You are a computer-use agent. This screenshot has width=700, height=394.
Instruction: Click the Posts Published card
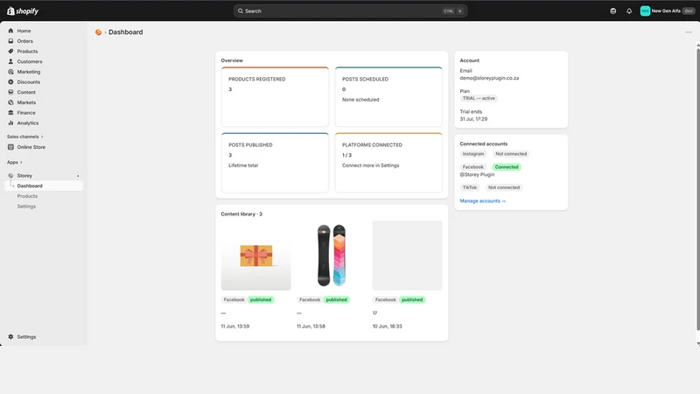(275, 163)
